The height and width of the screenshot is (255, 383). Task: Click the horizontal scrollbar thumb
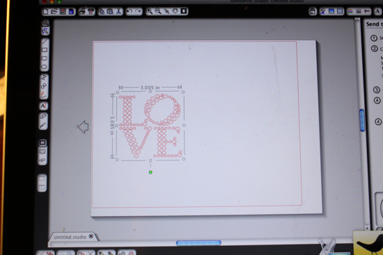click(x=198, y=242)
